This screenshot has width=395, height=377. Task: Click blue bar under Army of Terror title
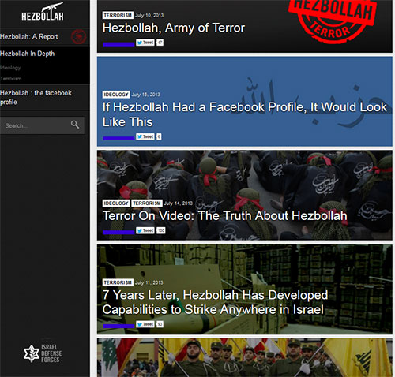(x=118, y=44)
